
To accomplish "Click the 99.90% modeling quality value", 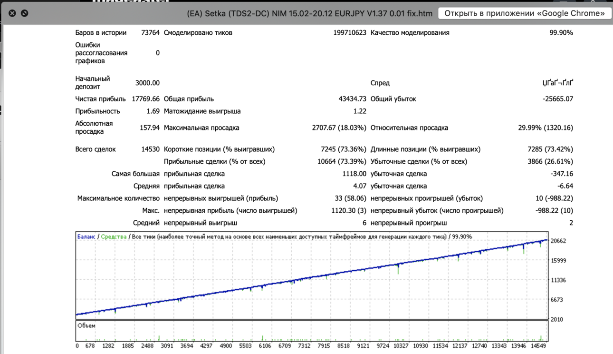I will click(x=561, y=33).
